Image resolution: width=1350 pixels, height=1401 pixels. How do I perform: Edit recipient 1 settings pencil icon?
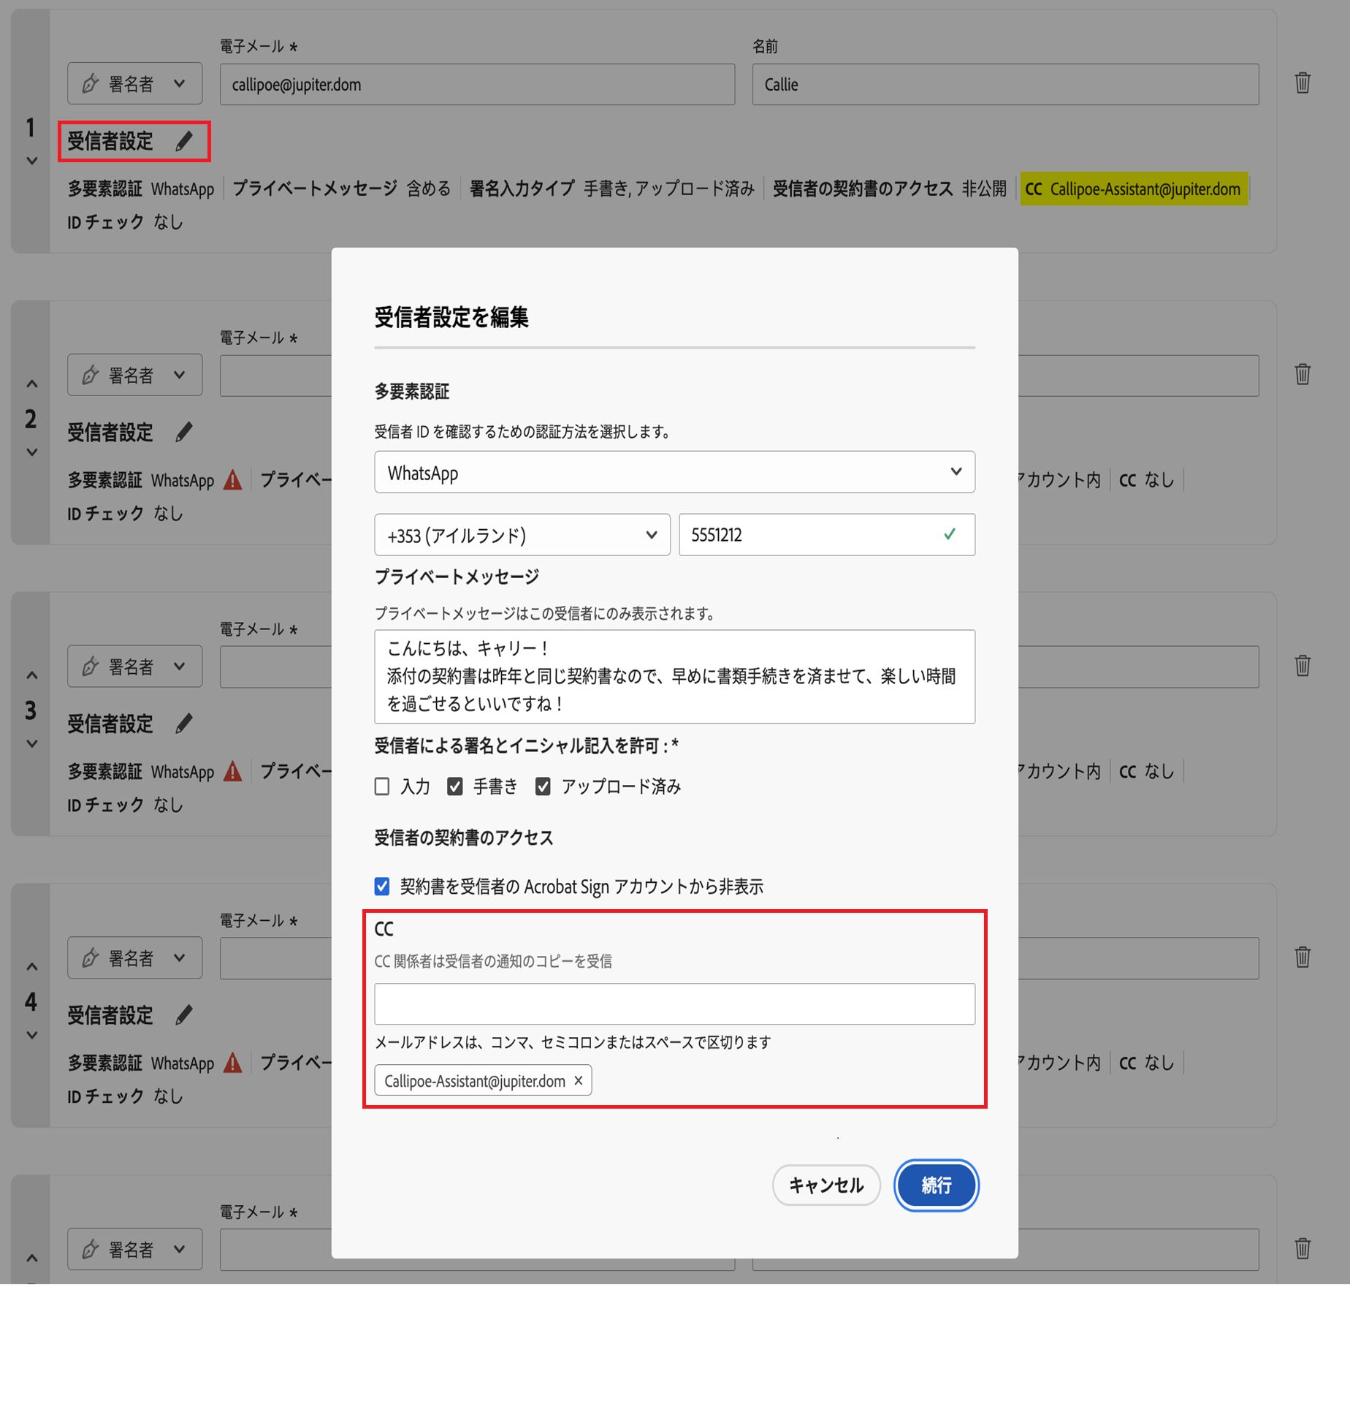(184, 141)
